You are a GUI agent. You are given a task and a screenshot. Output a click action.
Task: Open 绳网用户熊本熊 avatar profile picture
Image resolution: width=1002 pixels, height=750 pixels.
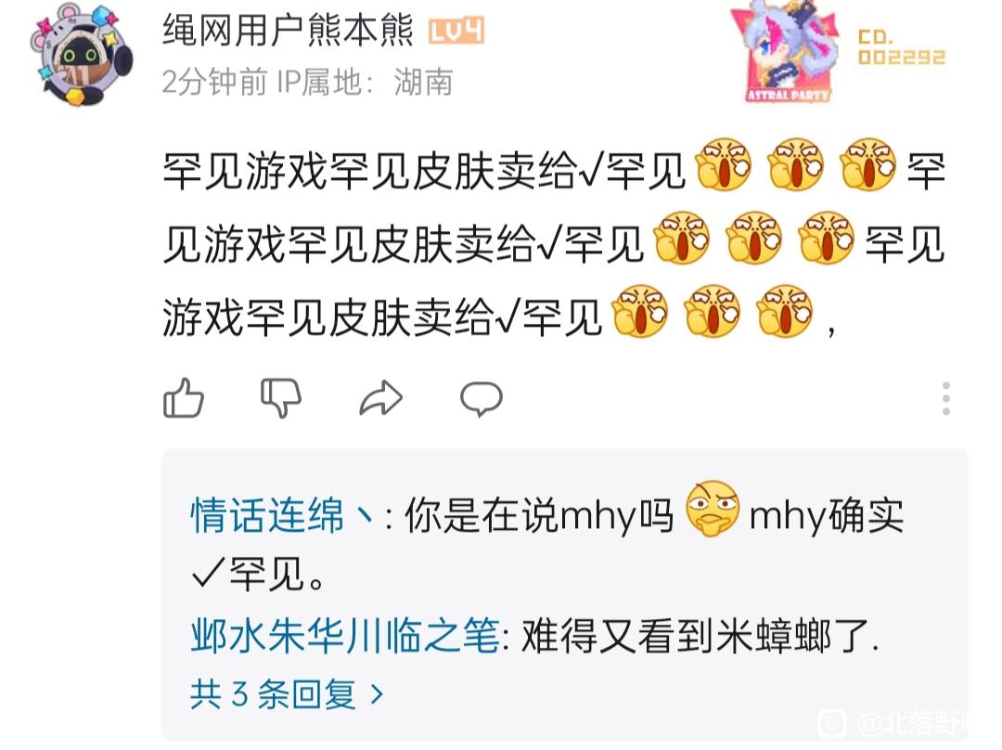82,55
